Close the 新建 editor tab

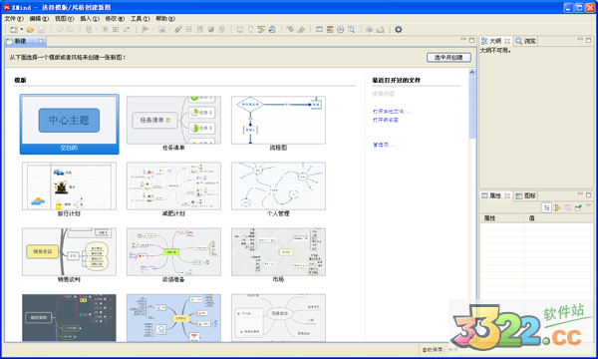41,41
